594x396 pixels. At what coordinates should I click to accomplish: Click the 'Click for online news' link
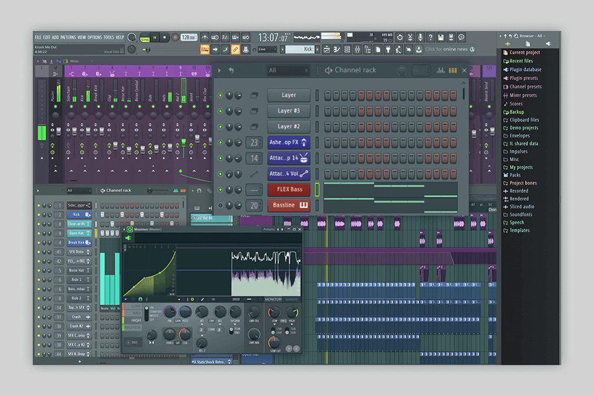(446, 49)
